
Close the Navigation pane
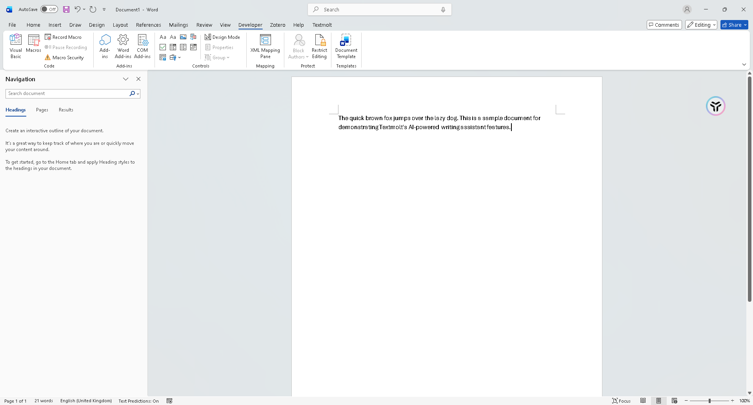138,79
